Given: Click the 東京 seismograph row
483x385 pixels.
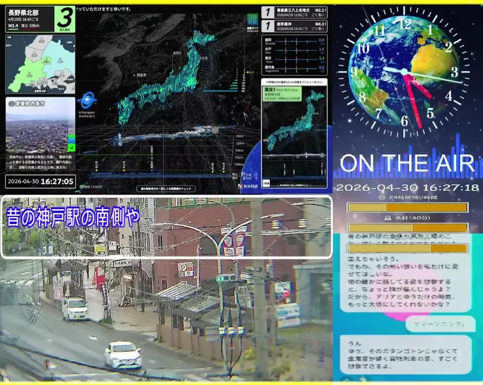Looking at the screenshot, I should point(294,59).
